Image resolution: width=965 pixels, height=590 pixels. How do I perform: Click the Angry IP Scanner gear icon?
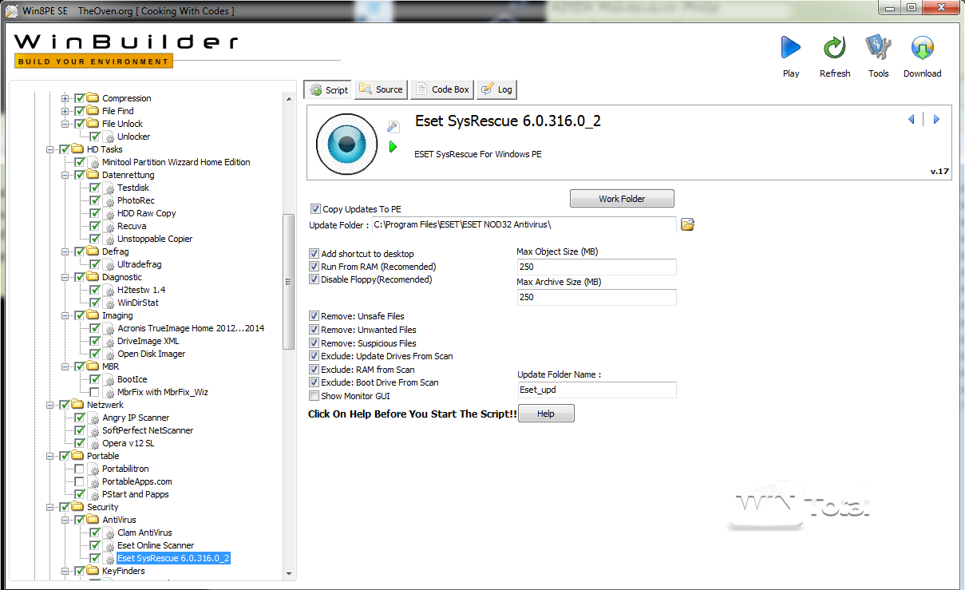coord(94,418)
